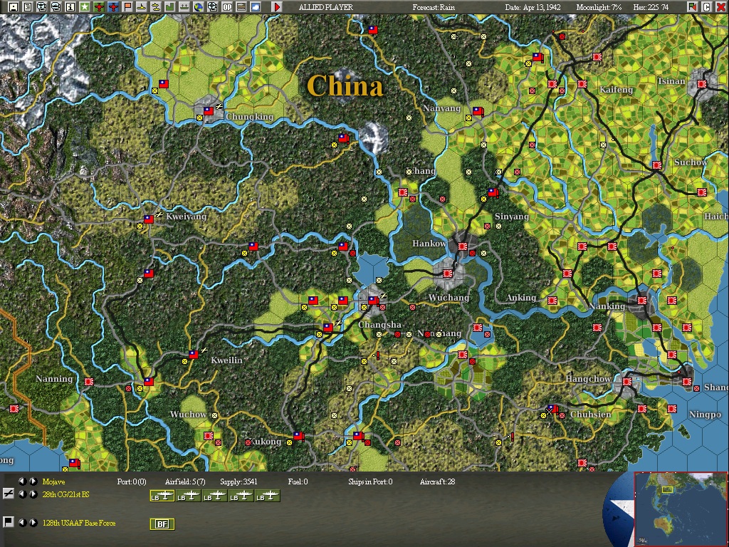This screenshot has height=547, width=729.
Task: Click the flag icon beside 128th USAAF Base Force
Action: [x=9, y=522]
